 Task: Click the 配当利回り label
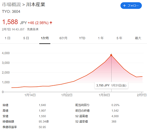(83, 105)
